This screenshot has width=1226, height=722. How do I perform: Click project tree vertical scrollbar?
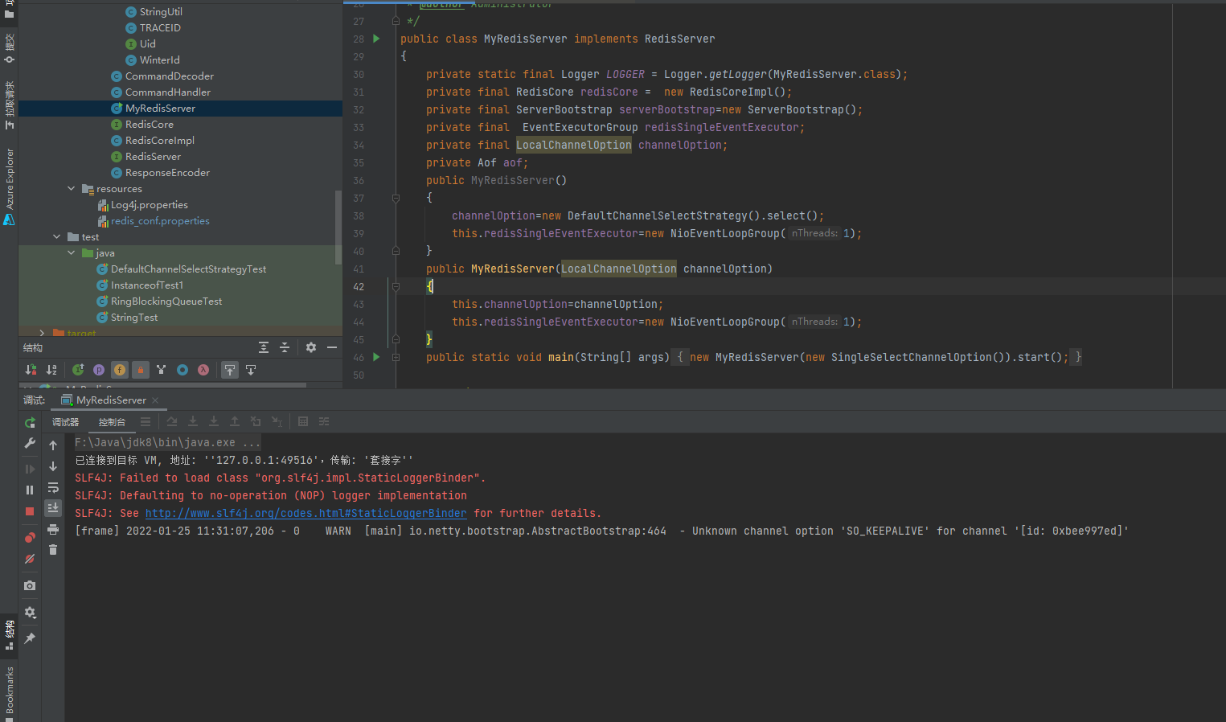point(338,227)
